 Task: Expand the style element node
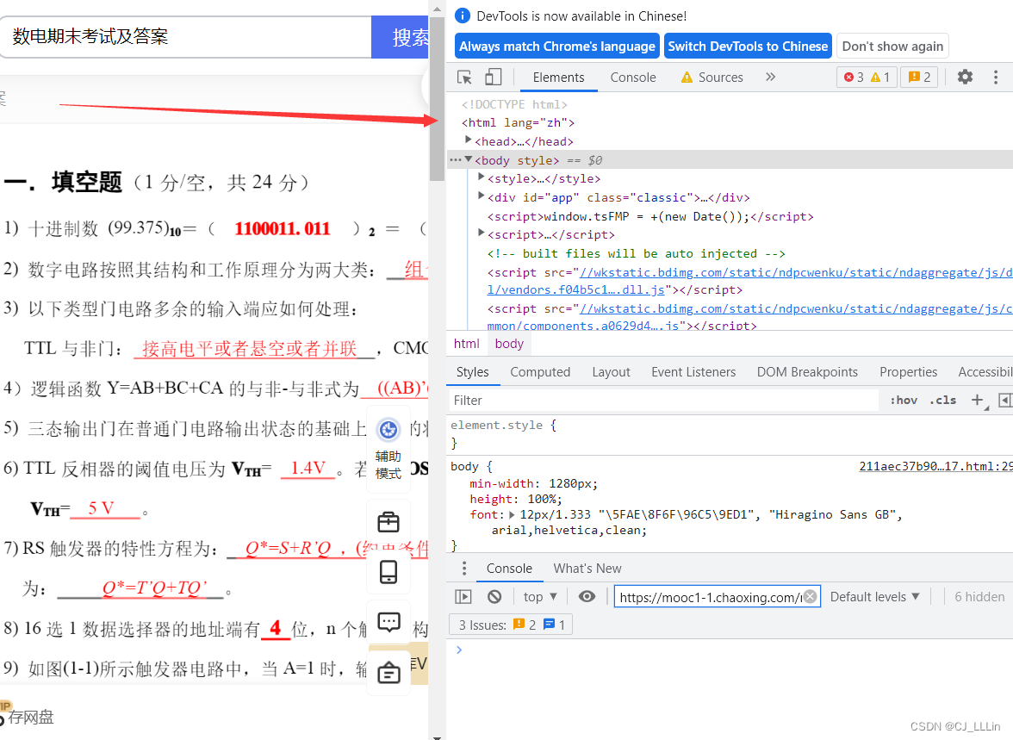(481, 177)
